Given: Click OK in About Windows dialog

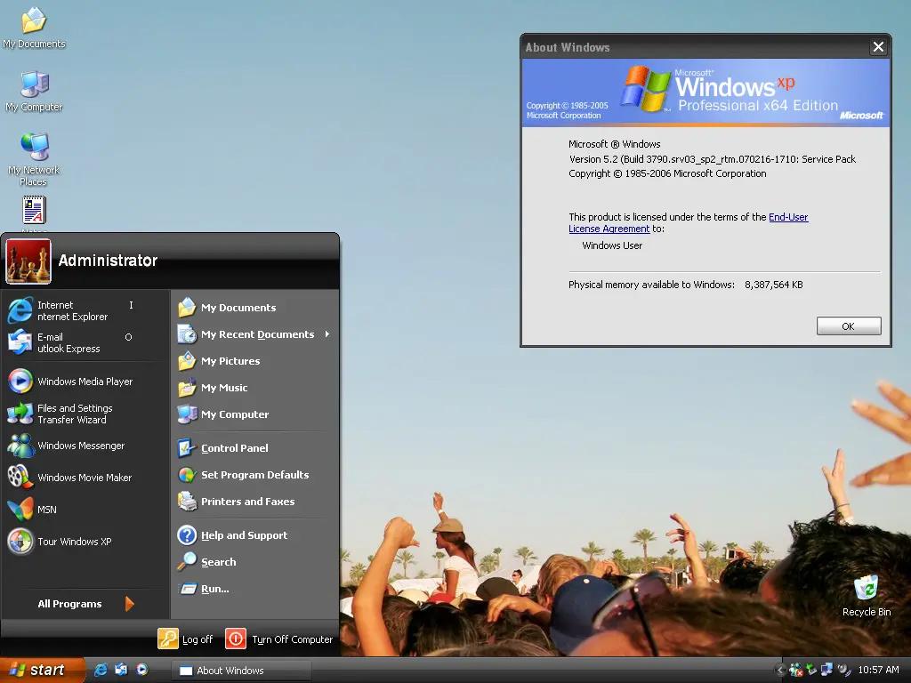Looking at the screenshot, I should 848,326.
